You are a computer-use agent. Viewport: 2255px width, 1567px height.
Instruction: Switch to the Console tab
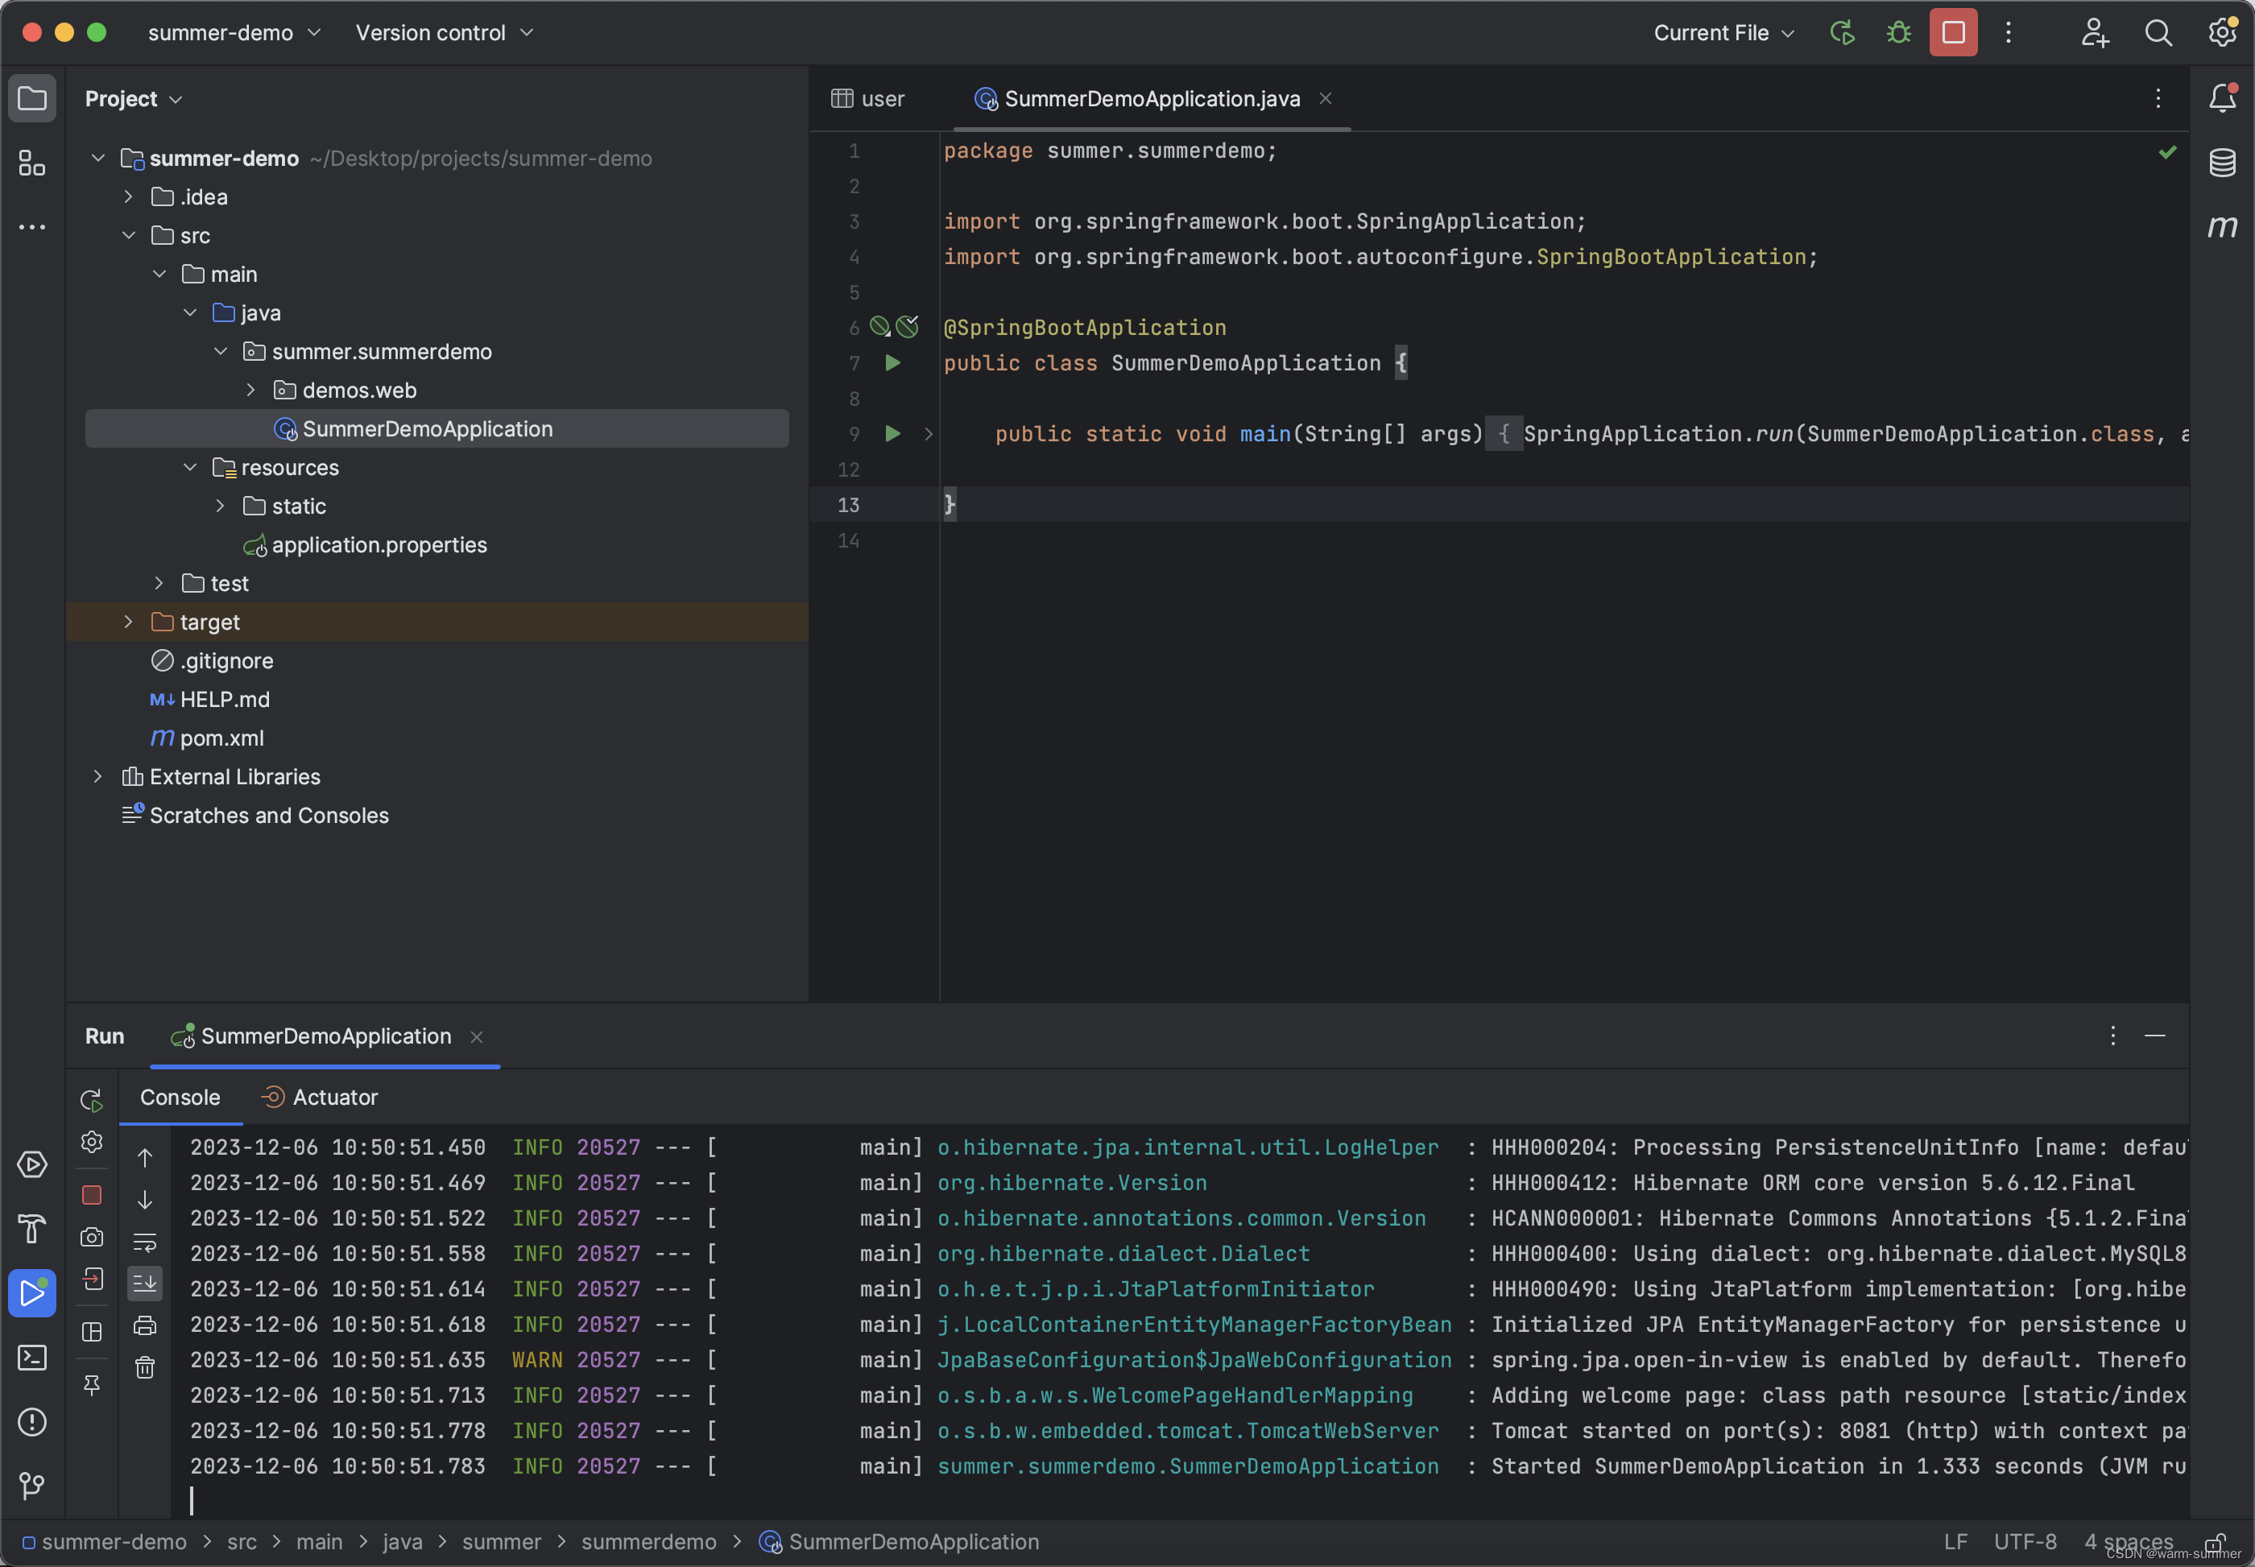tap(180, 1098)
